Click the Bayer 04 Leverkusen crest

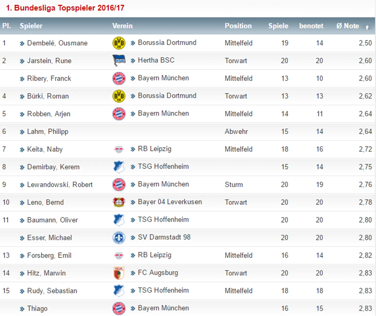[x=119, y=202]
